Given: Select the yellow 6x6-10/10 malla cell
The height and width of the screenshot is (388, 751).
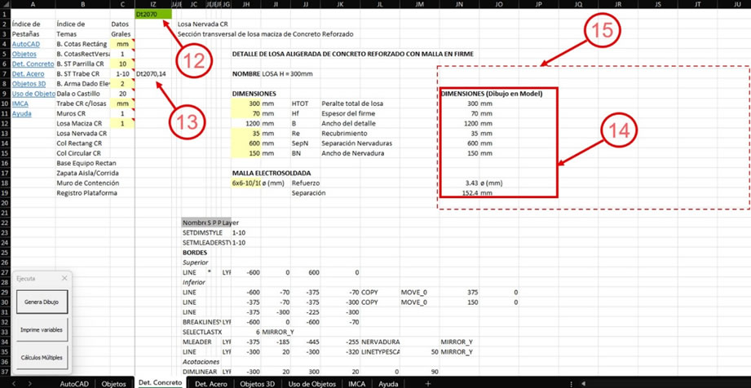Looking at the screenshot, I should [x=245, y=183].
